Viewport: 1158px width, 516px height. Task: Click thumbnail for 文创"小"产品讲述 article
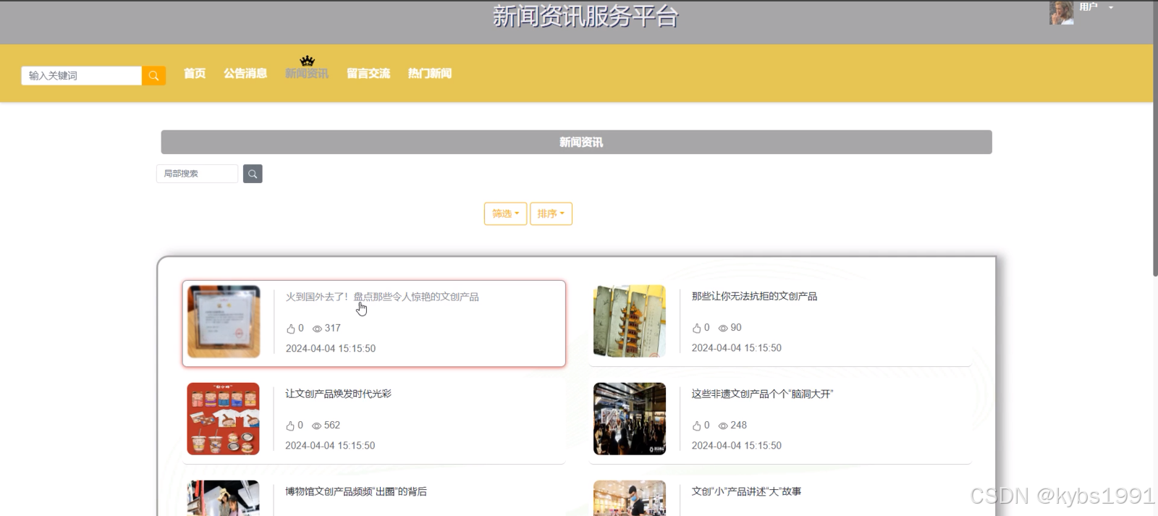click(x=630, y=498)
